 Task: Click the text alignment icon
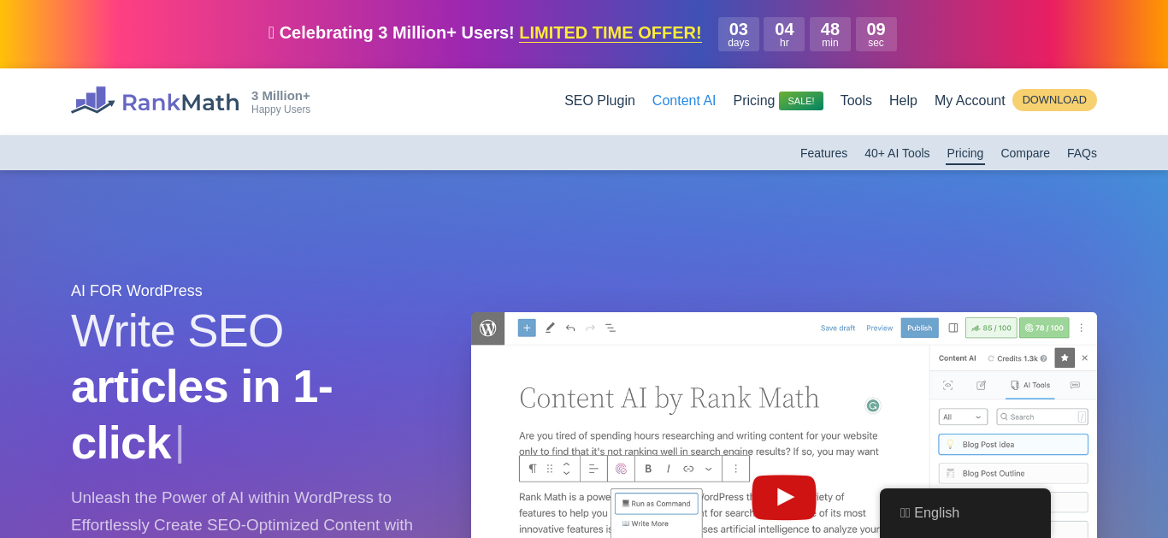coord(593,469)
